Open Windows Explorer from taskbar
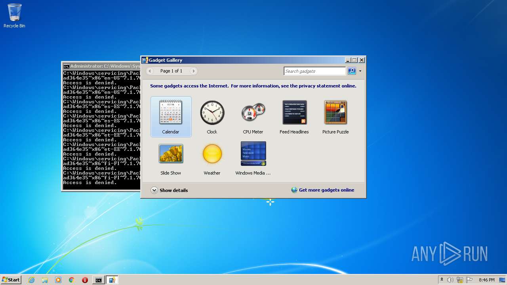This screenshot has width=507, height=285. pyautogui.click(x=45, y=280)
